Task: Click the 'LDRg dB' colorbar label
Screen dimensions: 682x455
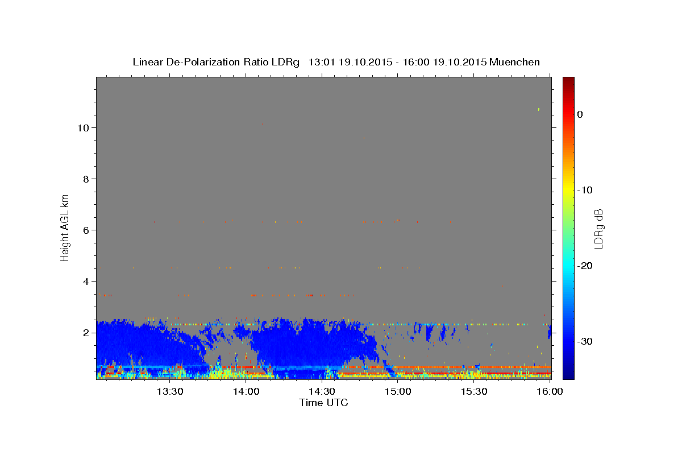Action: pos(598,229)
